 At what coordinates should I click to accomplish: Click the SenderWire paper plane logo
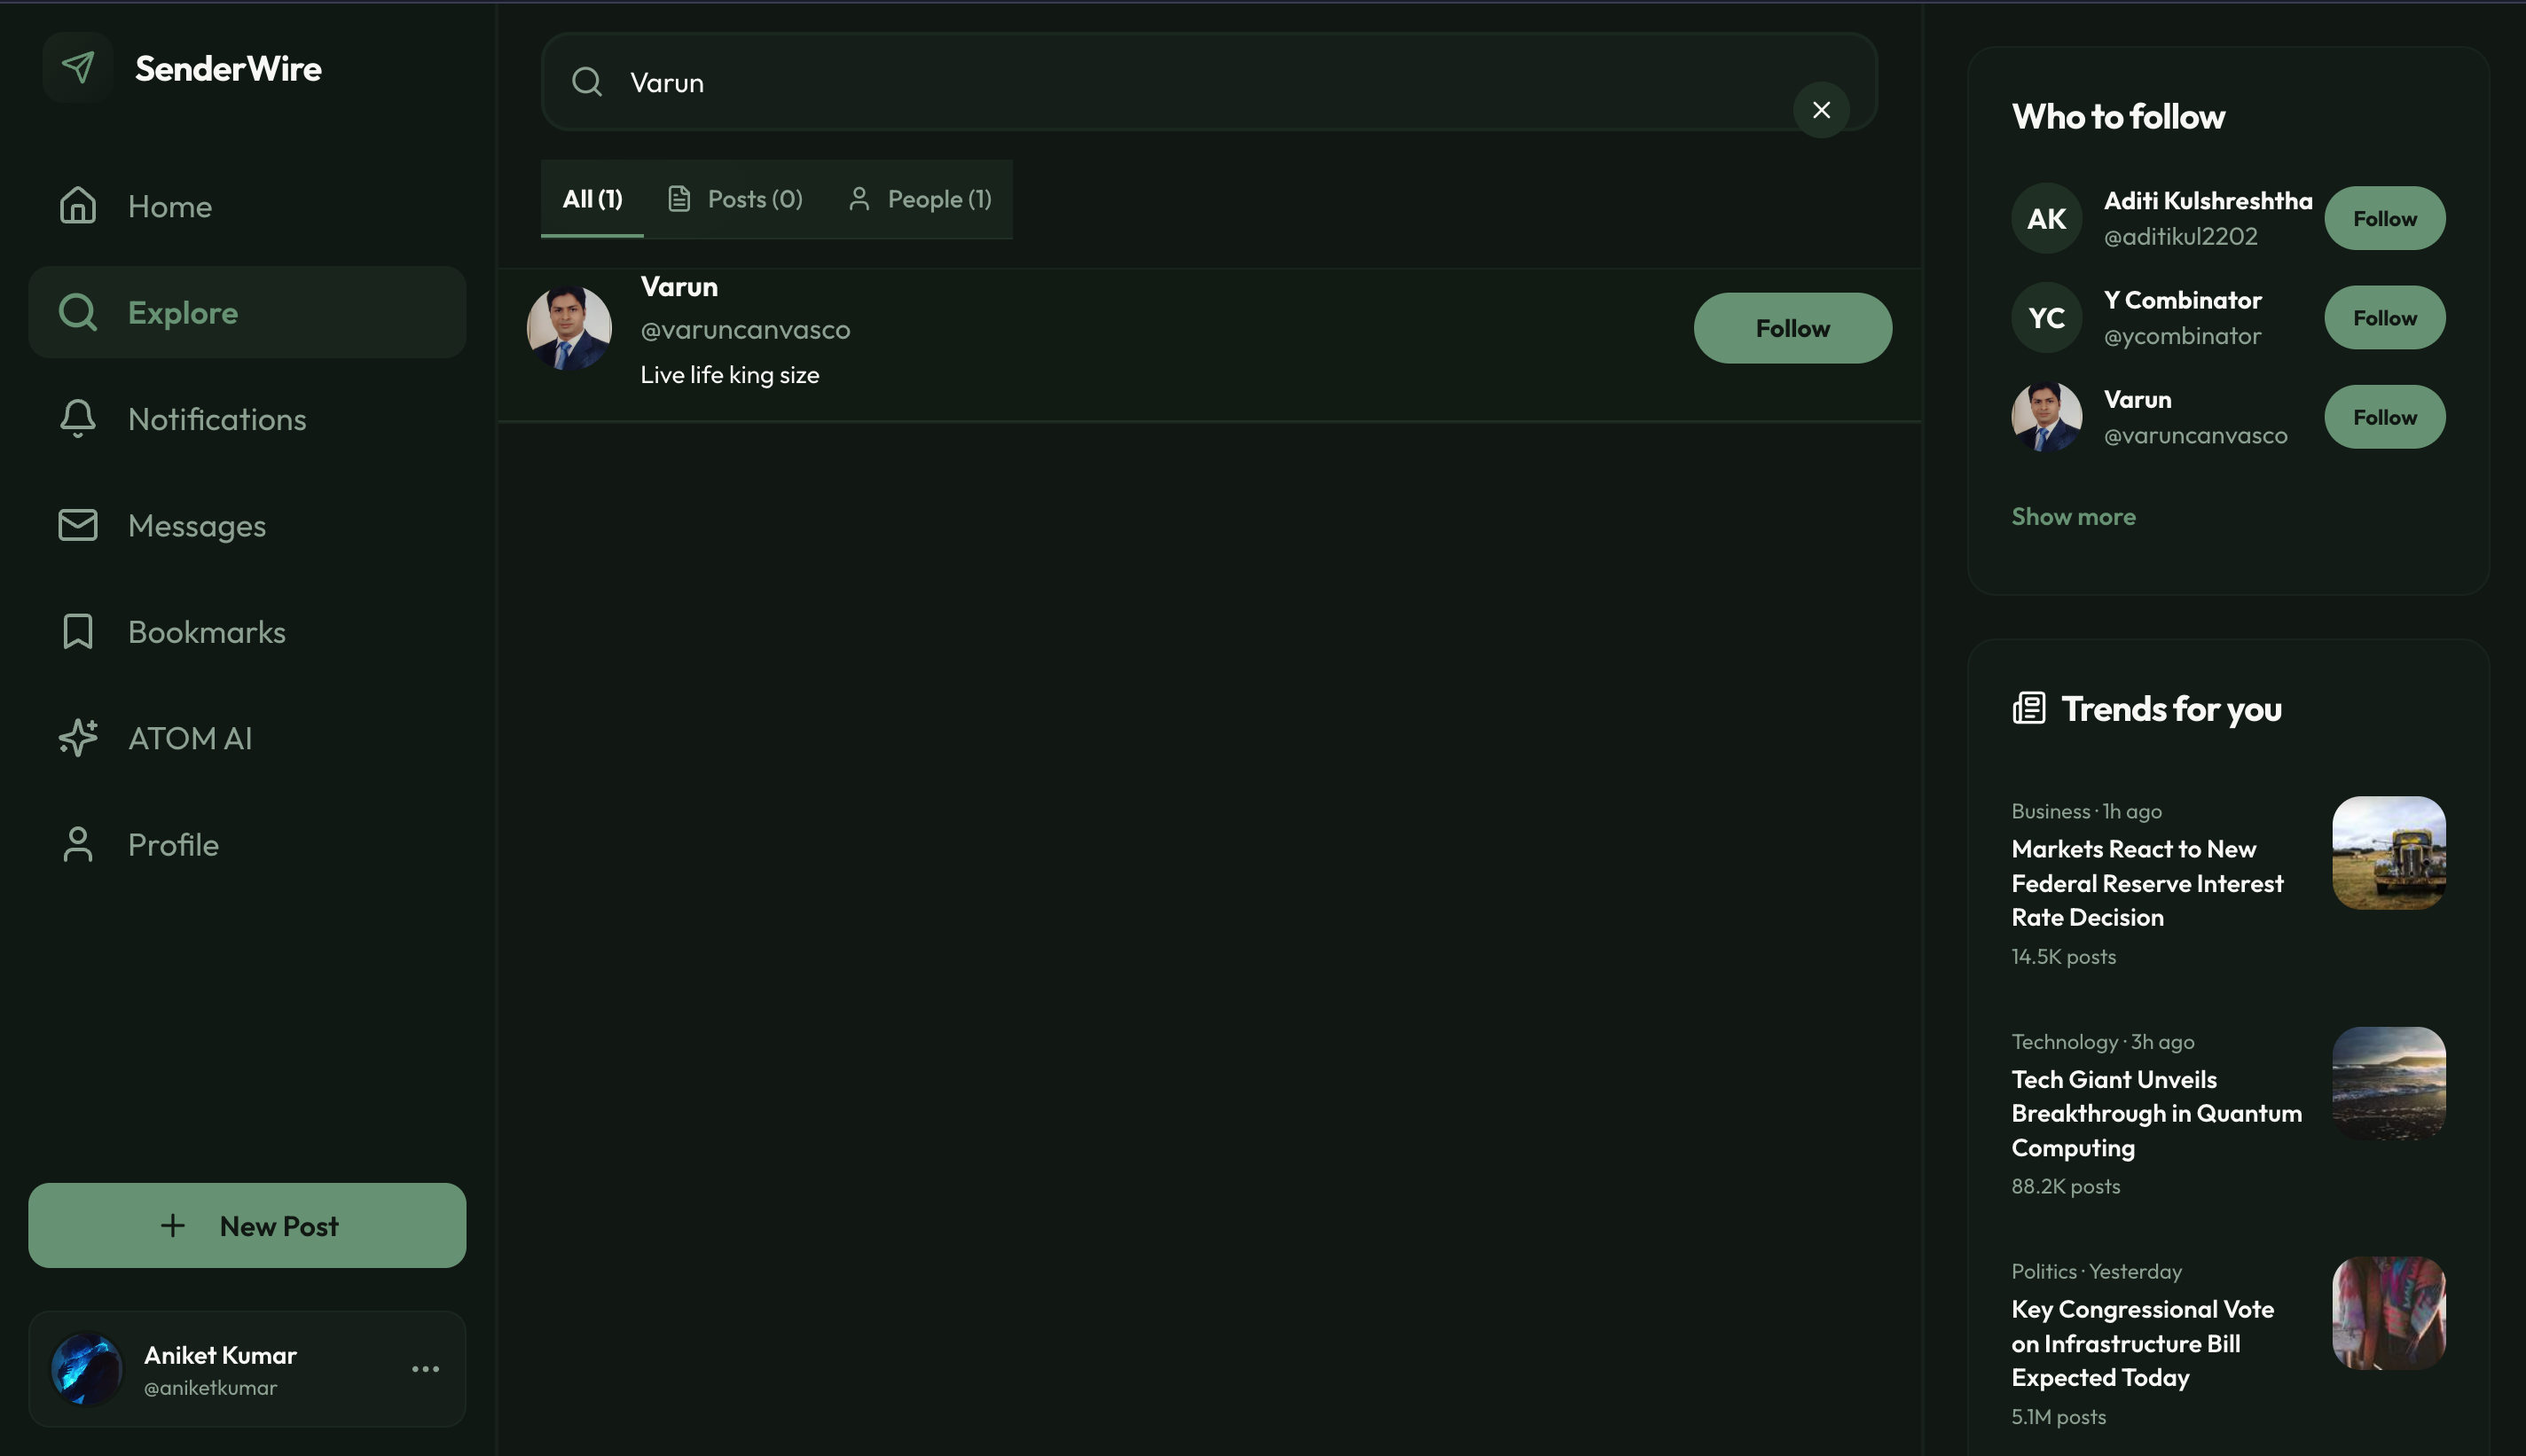coord(78,68)
